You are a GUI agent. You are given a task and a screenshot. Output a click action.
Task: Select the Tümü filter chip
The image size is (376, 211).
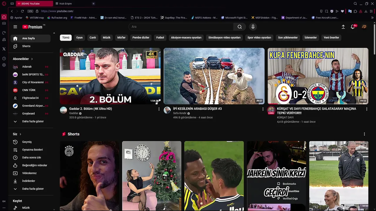(x=66, y=38)
